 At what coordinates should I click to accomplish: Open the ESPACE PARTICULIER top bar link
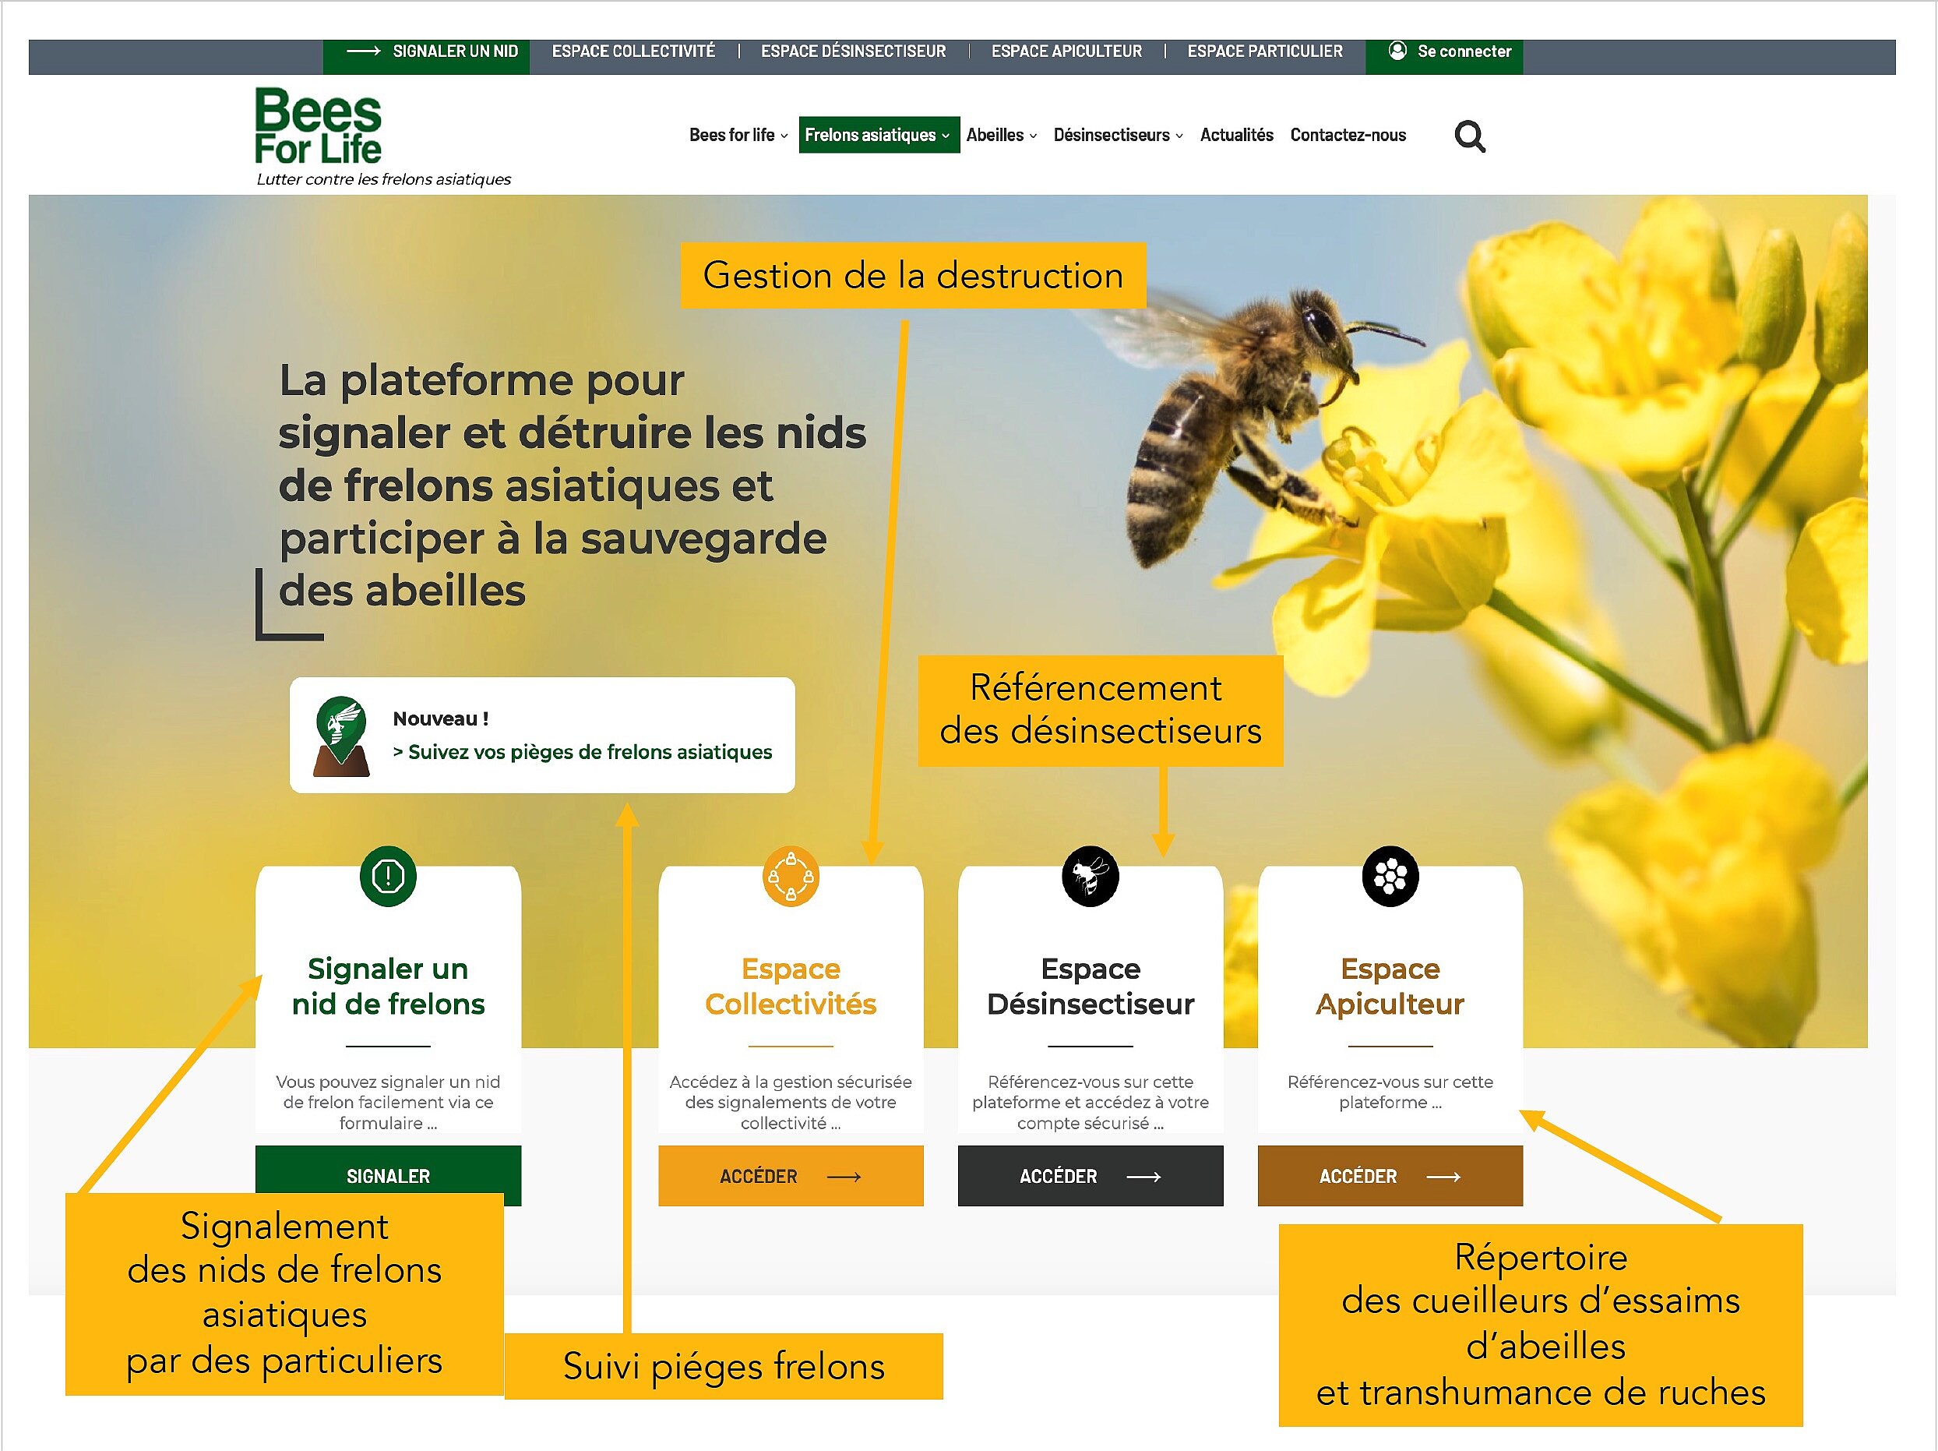1264,51
